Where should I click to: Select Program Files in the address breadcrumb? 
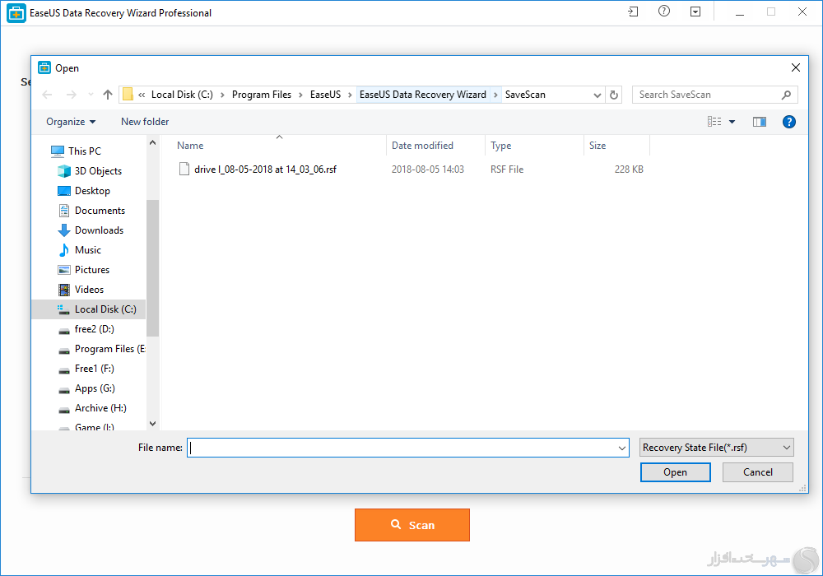(x=262, y=95)
